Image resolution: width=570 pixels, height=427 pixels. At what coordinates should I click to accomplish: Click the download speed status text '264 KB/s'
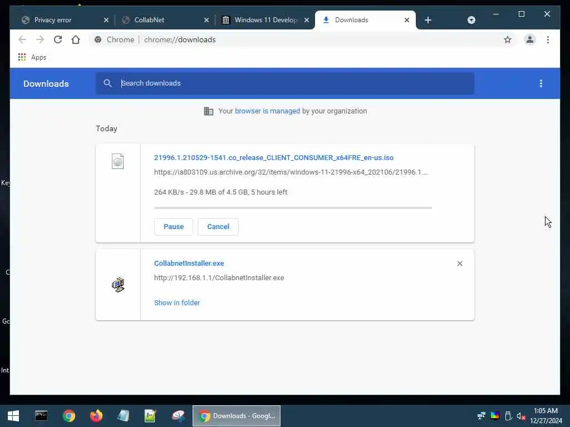coord(169,192)
